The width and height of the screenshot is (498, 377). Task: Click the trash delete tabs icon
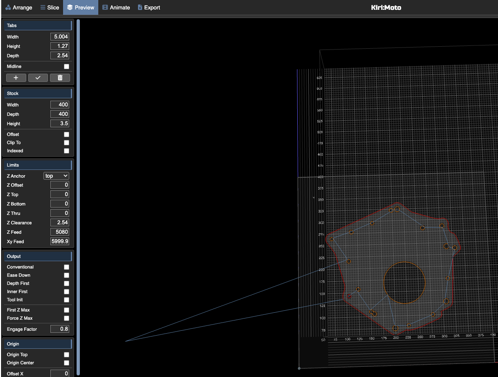tap(60, 78)
